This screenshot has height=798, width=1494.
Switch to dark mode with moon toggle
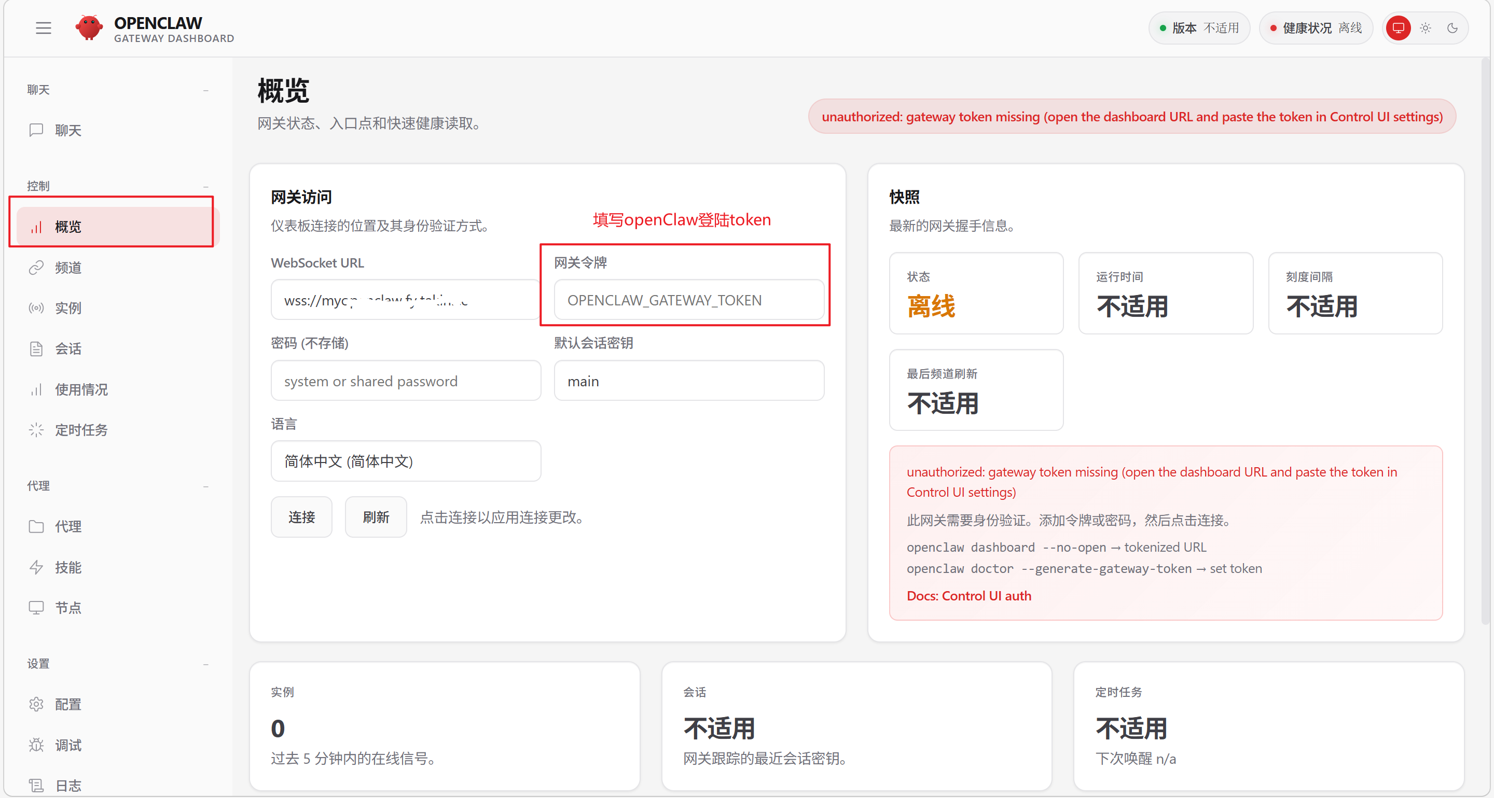coord(1454,28)
